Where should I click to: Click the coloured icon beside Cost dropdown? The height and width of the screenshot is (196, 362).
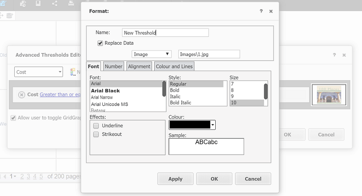73,72
